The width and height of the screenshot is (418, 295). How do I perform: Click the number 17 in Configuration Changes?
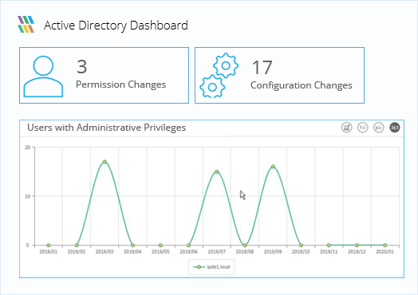tap(262, 68)
